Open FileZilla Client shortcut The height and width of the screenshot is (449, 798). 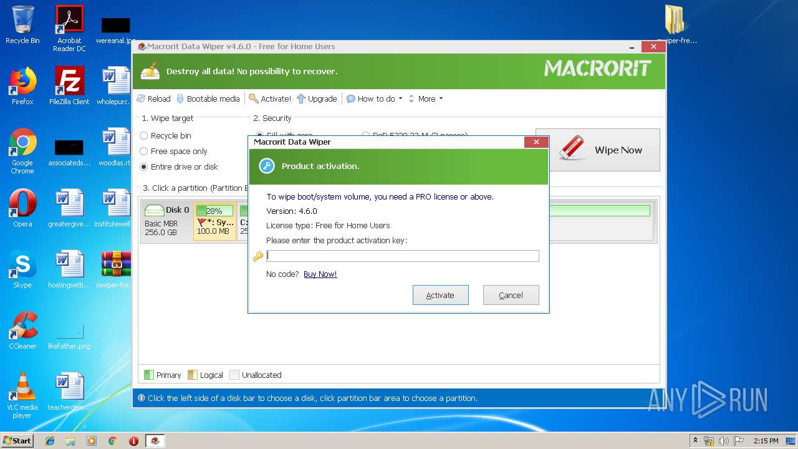pos(69,86)
